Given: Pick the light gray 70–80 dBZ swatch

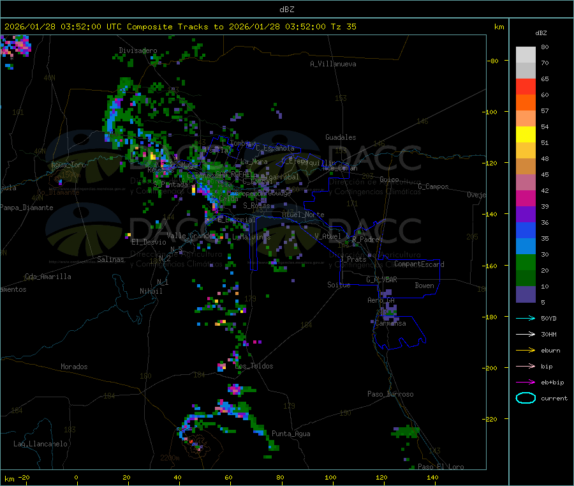Looking at the screenshot, I should (526, 55).
